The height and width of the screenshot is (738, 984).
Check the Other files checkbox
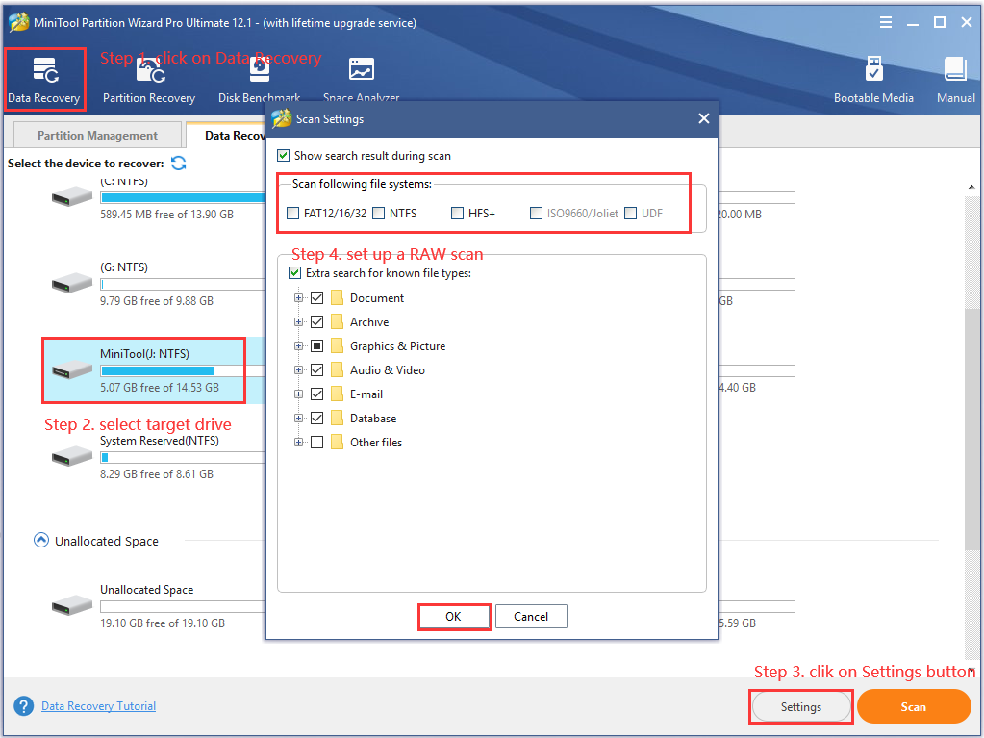(316, 443)
